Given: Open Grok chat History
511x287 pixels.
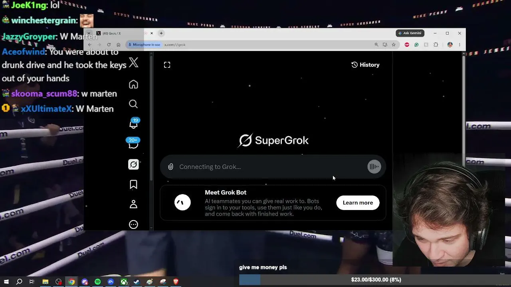Looking at the screenshot, I should (365, 65).
